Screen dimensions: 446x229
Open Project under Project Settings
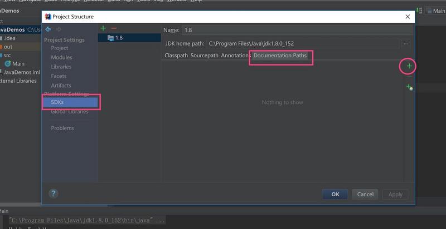(x=60, y=48)
